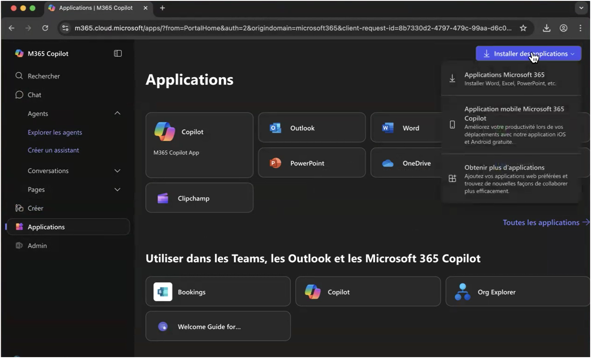
Task: Click the browser address bar URL
Action: click(292, 28)
